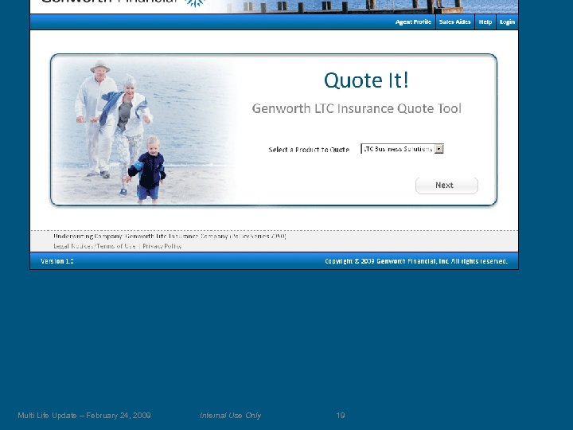Click the Login menu item

coord(507,22)
